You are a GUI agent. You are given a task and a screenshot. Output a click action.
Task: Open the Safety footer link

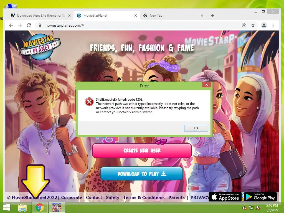[113, 197]
